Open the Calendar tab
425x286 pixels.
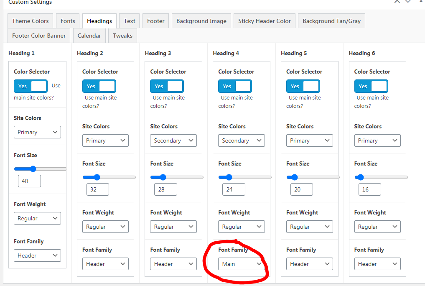pos(89,36)
